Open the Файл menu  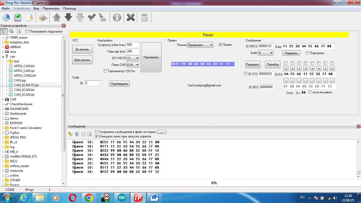(x=6, y=8)
